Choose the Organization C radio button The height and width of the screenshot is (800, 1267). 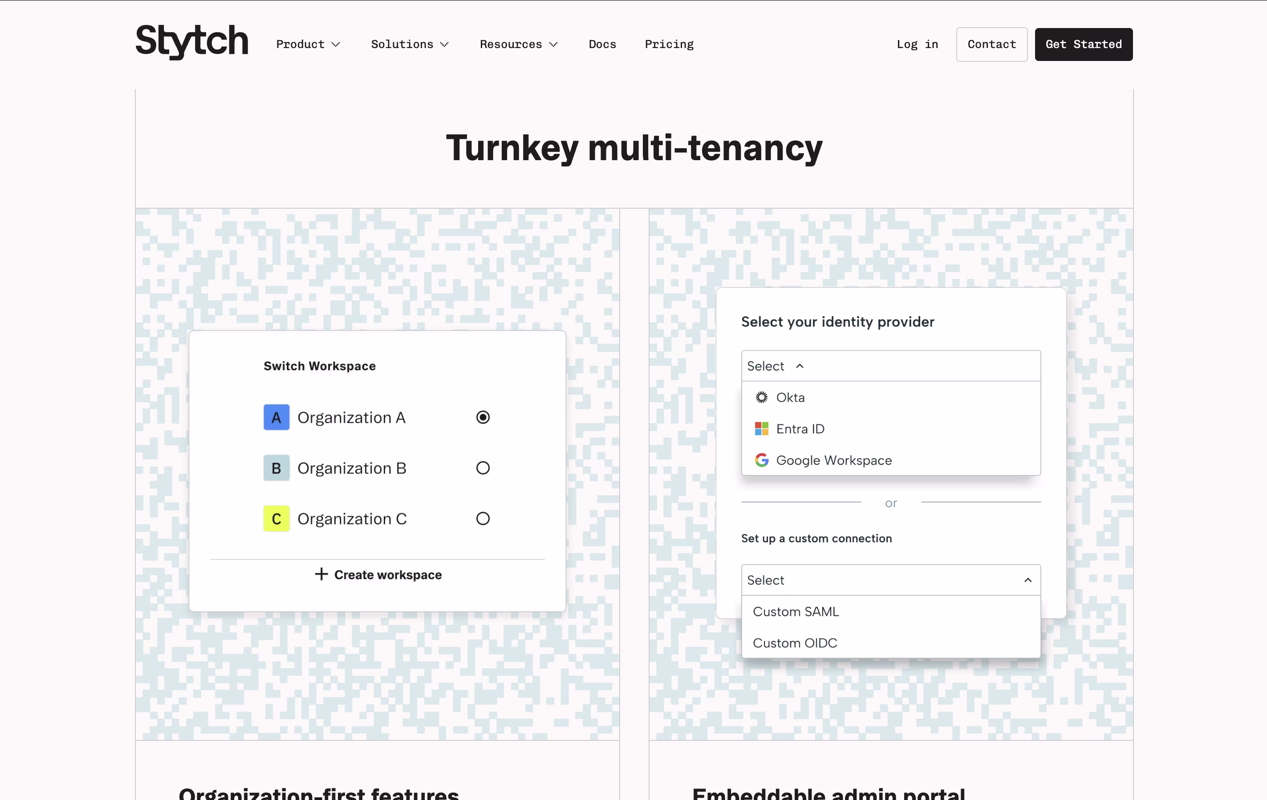(483, 519)
